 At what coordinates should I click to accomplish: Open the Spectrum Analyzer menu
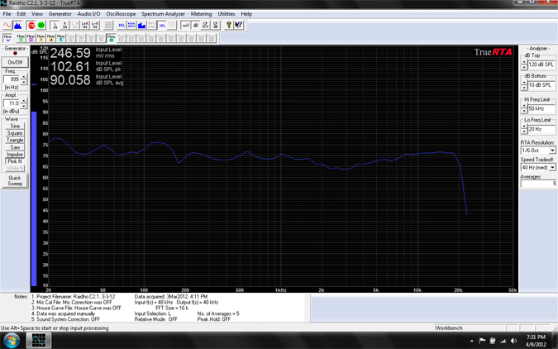163,14
